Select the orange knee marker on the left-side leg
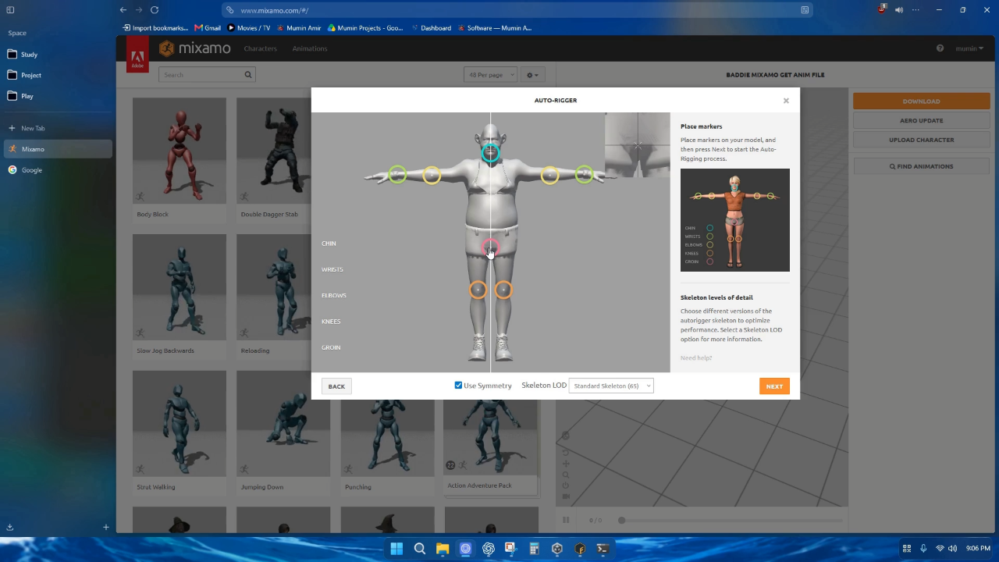Viewport: 999px width, 562px height. click(x=478, y=290)
